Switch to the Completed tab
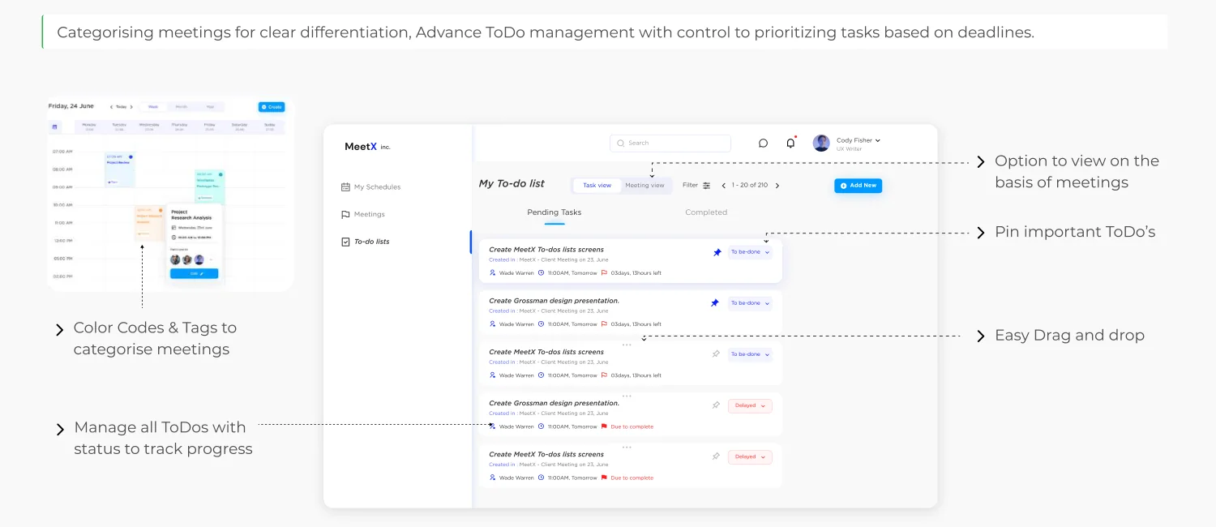Image resolution: width=1216 pixels, height=527 pixels. coord(706,212)
